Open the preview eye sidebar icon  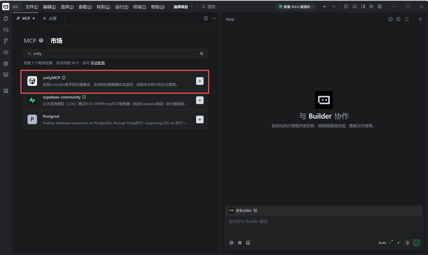click(6, 52)
